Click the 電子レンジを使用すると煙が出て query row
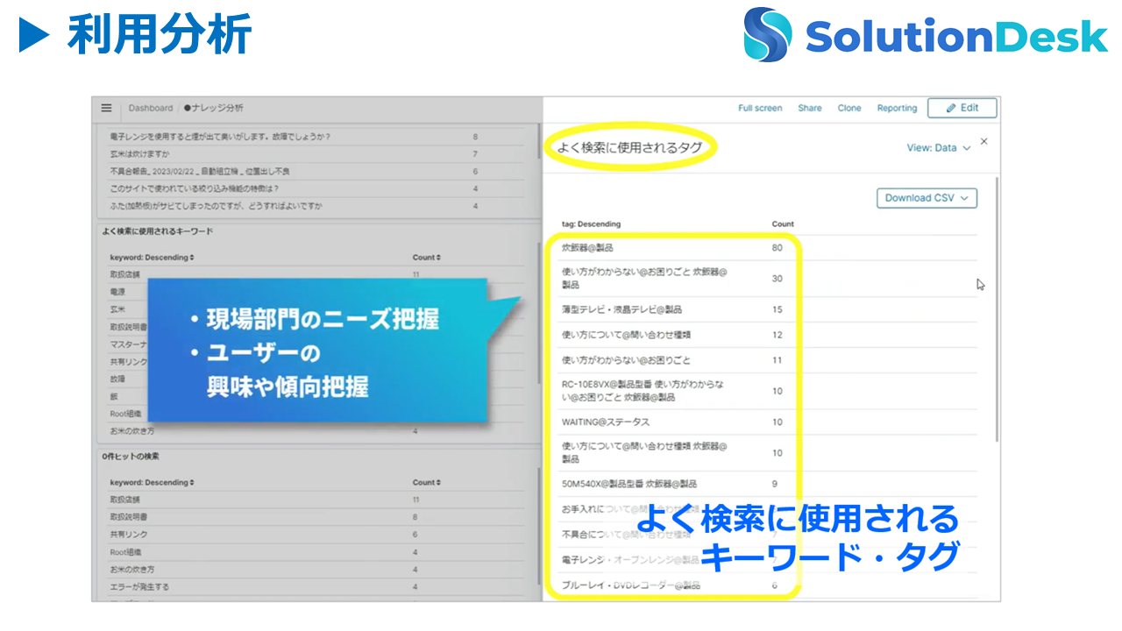1122x631 pixels. click(316, 138)
